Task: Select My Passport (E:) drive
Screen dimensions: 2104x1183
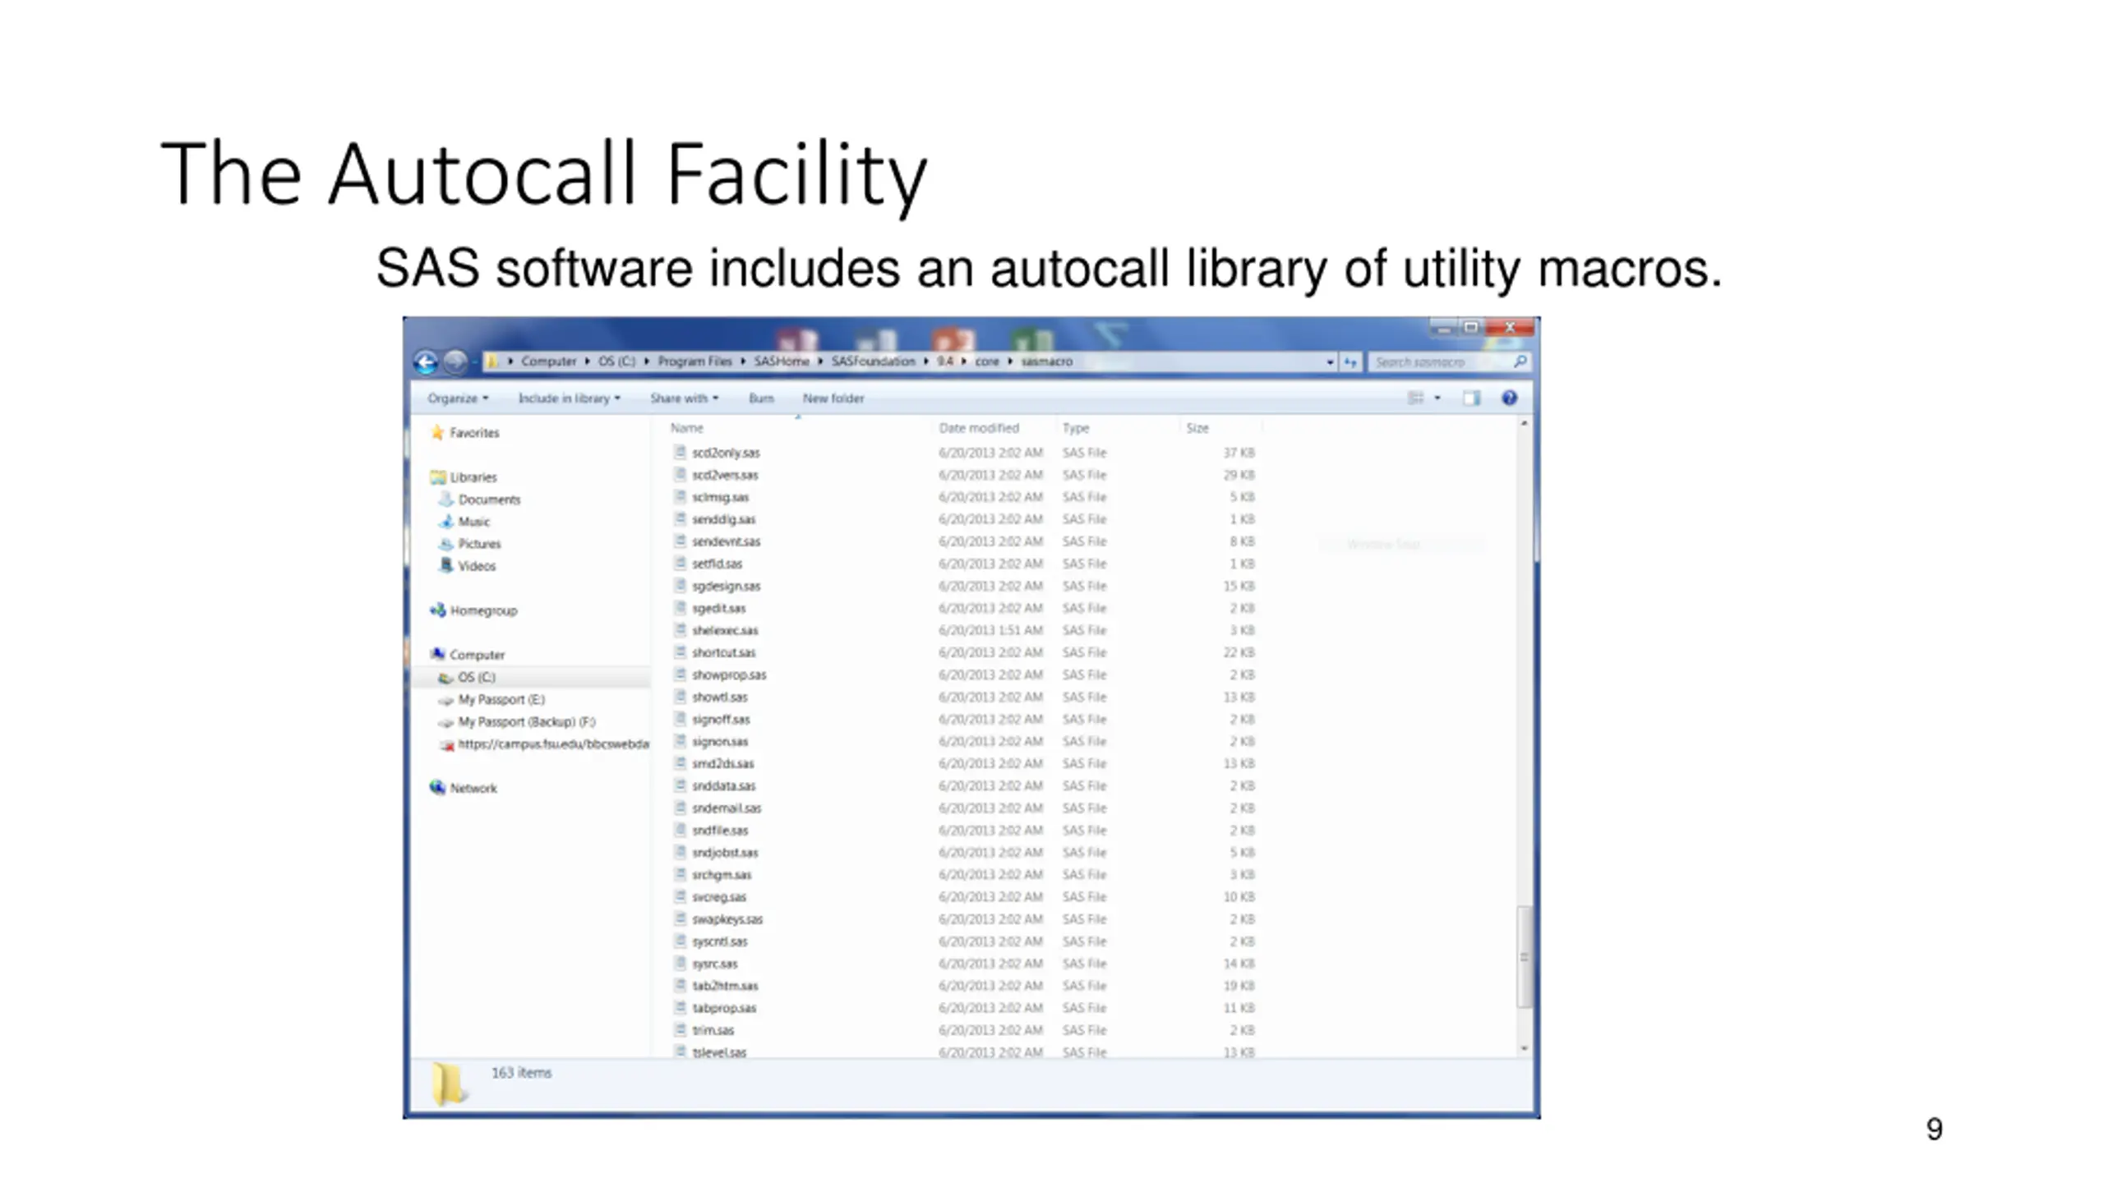Action: pyautogui.click(x=501, y=699)
